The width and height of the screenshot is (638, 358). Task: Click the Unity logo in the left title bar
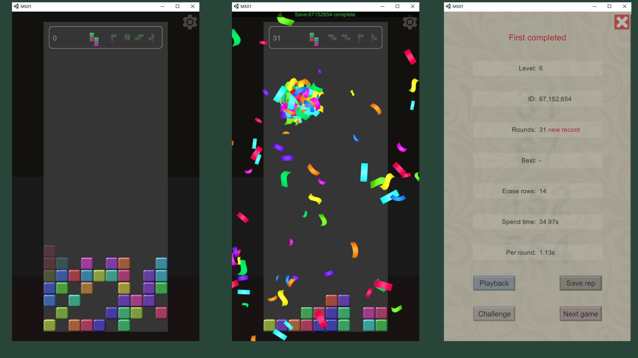[16, 6]
